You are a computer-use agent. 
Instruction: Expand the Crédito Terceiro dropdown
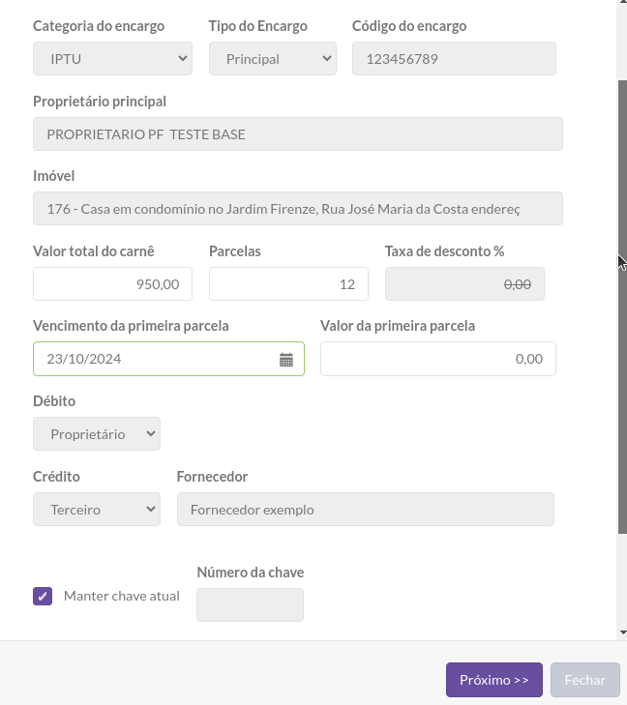(97, 510)
